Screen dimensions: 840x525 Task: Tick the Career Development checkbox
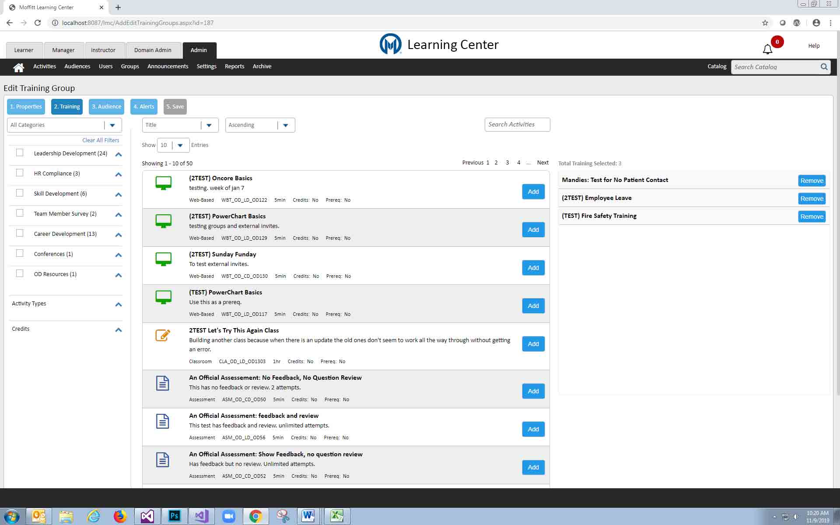click(20, 233)
